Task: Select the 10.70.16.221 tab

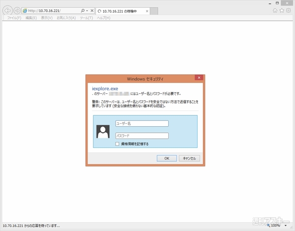Action: pos(122,11)
